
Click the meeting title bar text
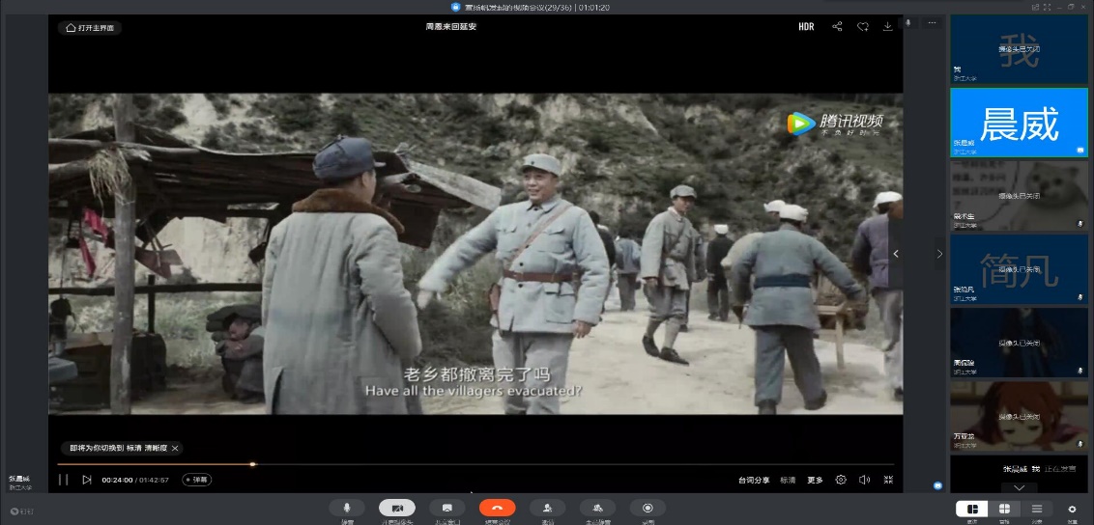535,7
